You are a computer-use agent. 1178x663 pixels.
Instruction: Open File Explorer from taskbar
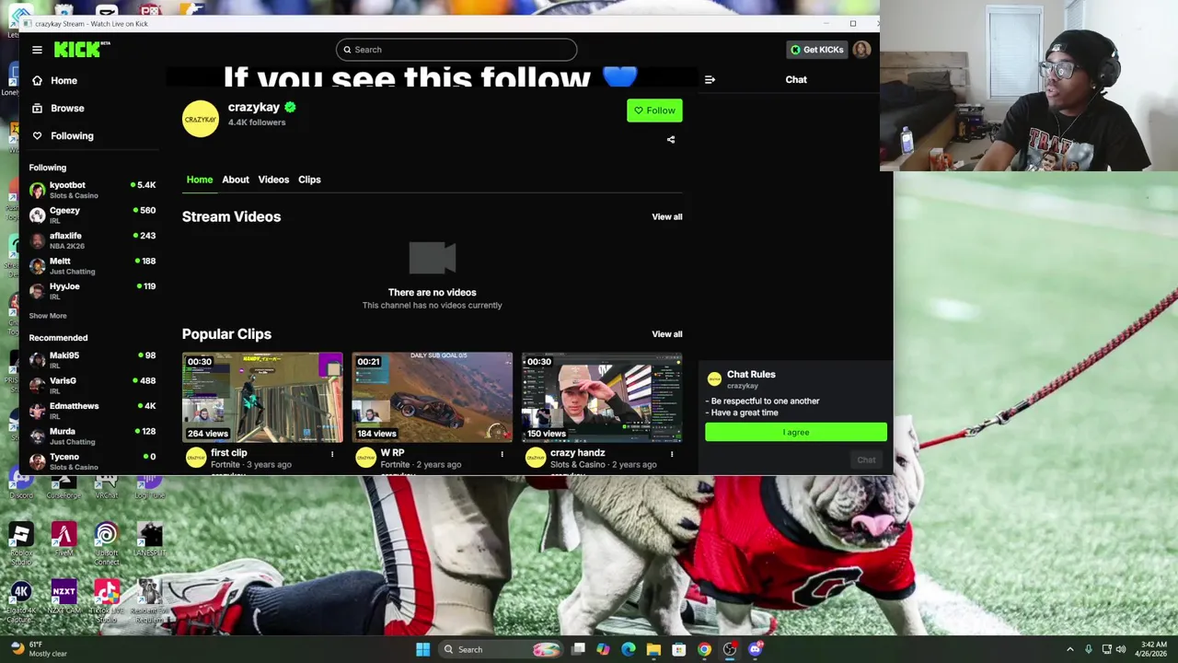653,650
